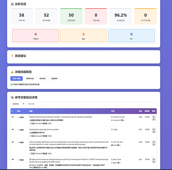Select the 58 citations count card
Viewport: 172px width, 170px height.
[x=22, y=16]
